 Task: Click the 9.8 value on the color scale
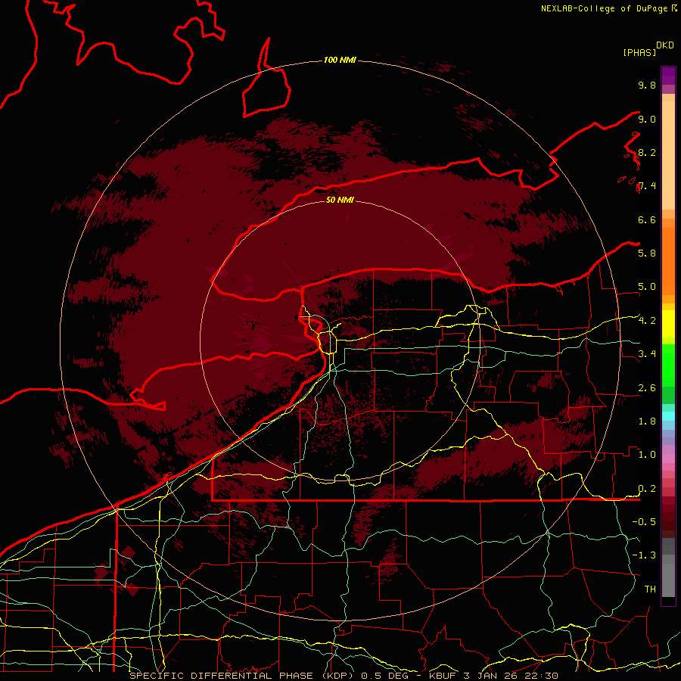(647, 85)
